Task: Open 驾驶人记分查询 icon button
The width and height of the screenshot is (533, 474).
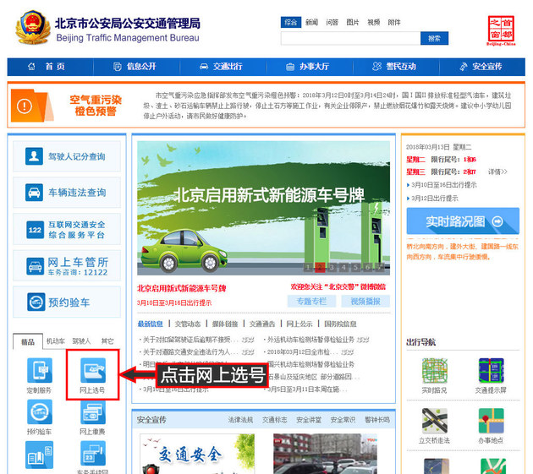Action: pos(34,156)
